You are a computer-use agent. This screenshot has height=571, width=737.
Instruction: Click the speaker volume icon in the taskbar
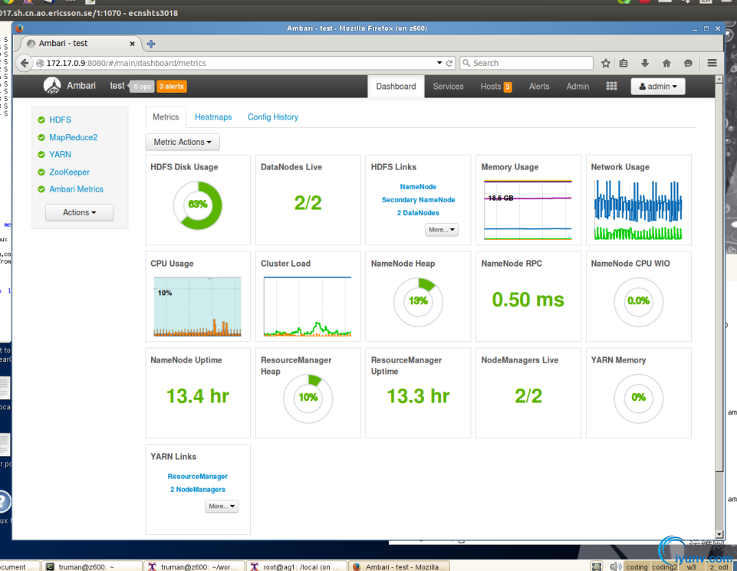pos(616,566)
